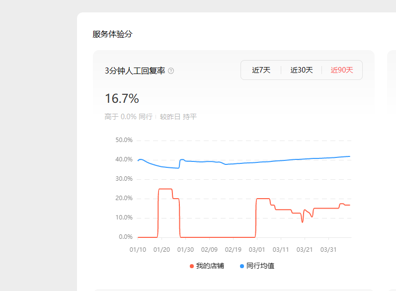Click the 01/20 date axis label
The image size is (396, 291).
[x=161, y=250]
